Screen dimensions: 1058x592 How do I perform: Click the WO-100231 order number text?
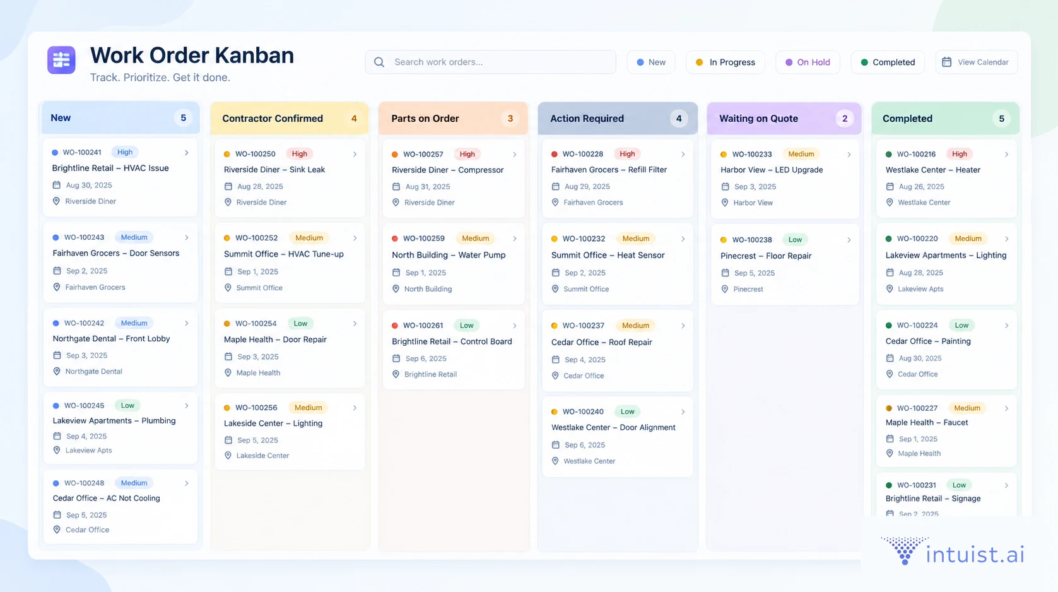click(916, 485)
